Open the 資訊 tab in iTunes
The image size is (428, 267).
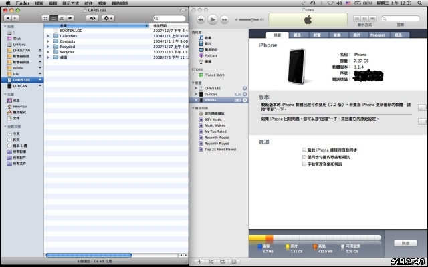297,35
